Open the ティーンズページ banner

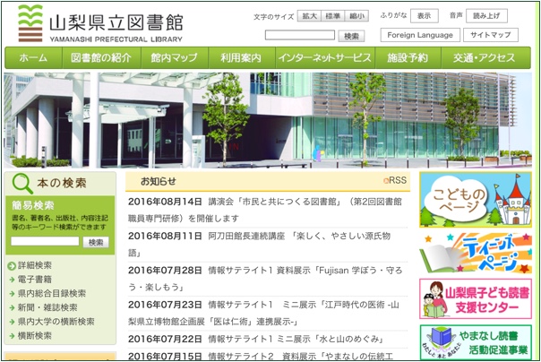point(475,252)
